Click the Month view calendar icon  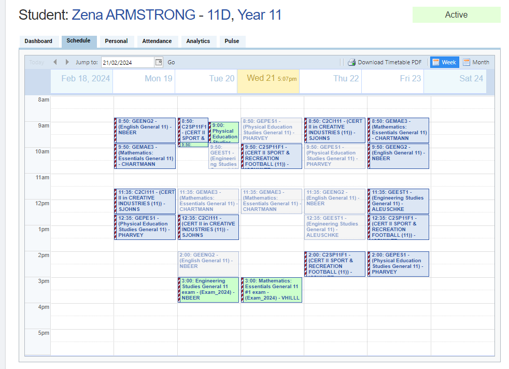click(466, 62)
